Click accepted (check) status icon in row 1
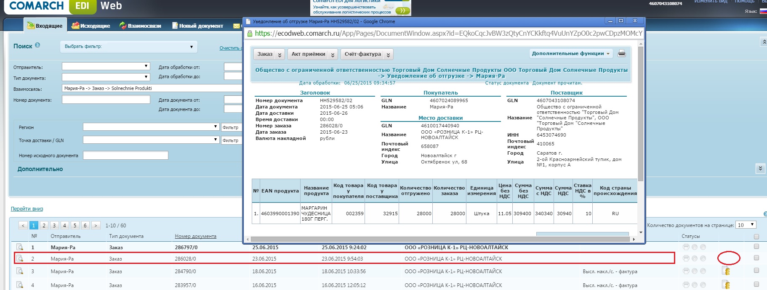This screenshot has height=290, width=767. 703,247
